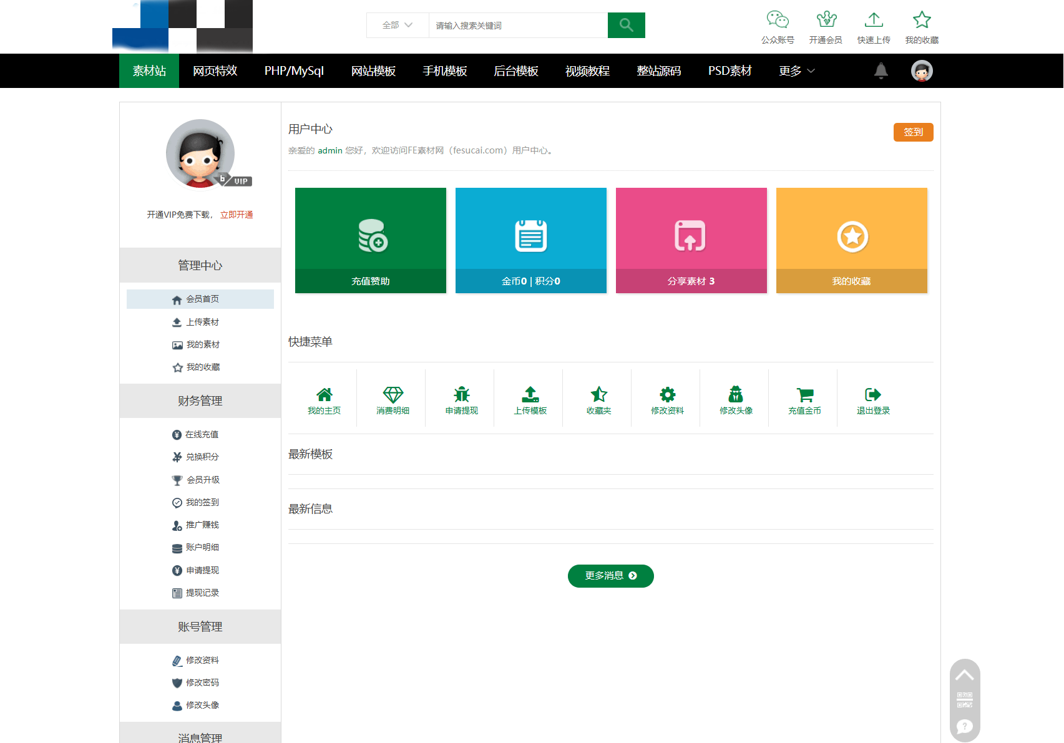Select the 修改资料 gear shortcut icon
Screen dimensions: 1064x743
[x=667, y=395]
